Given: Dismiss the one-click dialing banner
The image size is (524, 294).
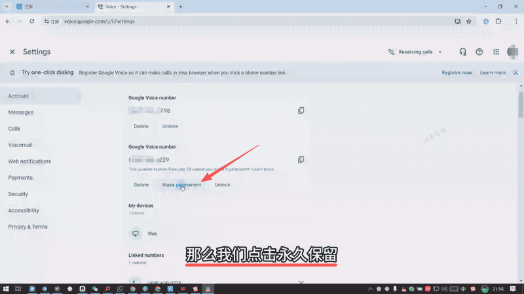Looking at the screenshot, I should click(515, 73).
